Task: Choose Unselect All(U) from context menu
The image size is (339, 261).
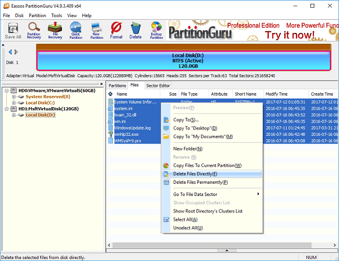Action: pyautogui.click(x=212, y=228)
